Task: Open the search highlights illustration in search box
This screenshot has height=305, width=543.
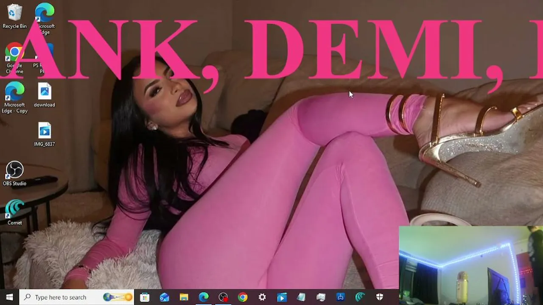Action: click(x=118, y=297)
